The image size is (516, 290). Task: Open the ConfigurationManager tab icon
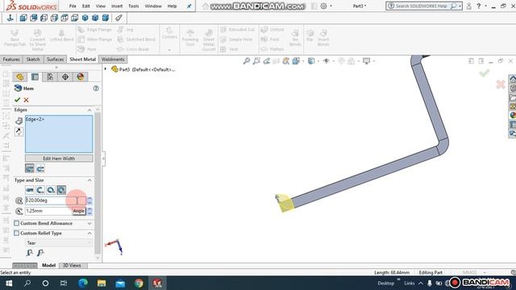[50, 77]
